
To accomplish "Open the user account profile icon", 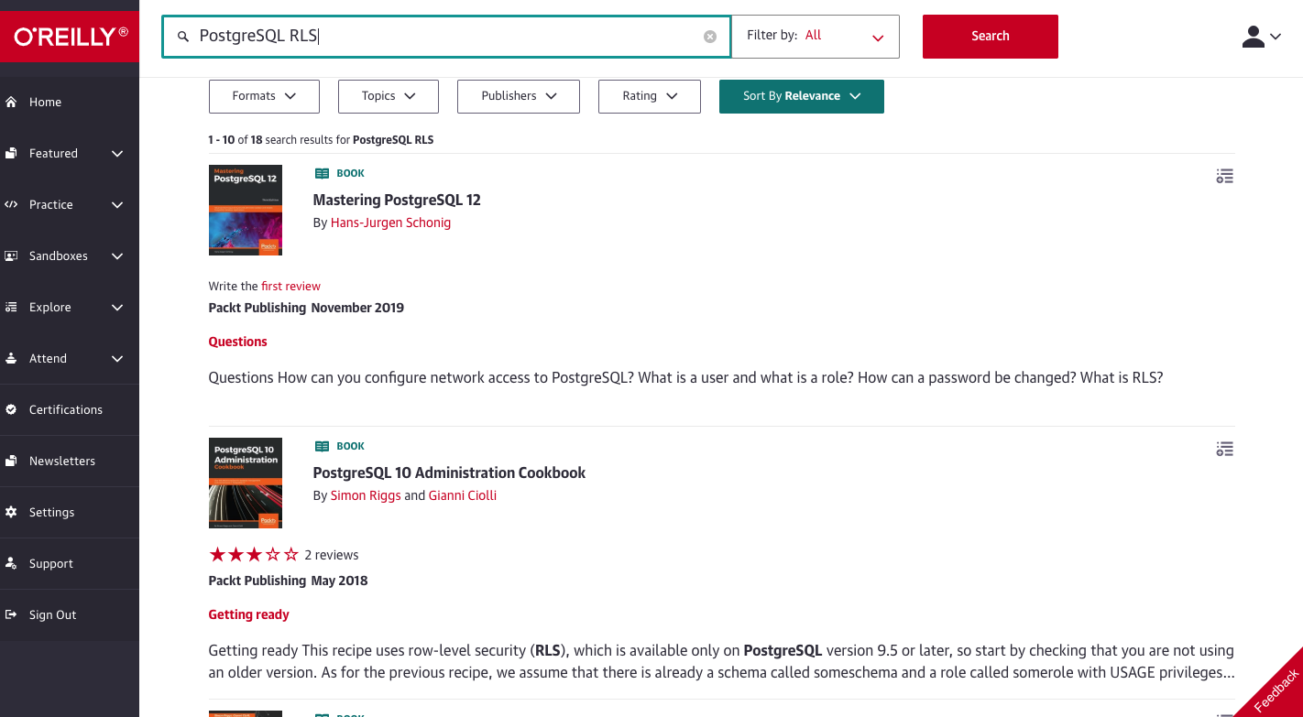I will pyautogui.click(x=1253, y=37).
